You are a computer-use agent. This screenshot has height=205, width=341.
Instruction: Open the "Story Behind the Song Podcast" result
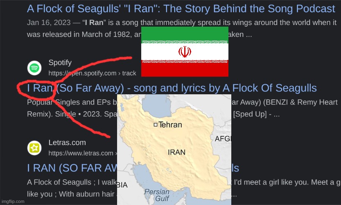(x=181, y=9)
